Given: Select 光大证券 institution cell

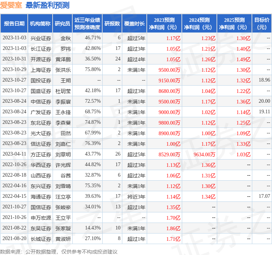Looking at the screenshot, I should click(x=41, y=133).
